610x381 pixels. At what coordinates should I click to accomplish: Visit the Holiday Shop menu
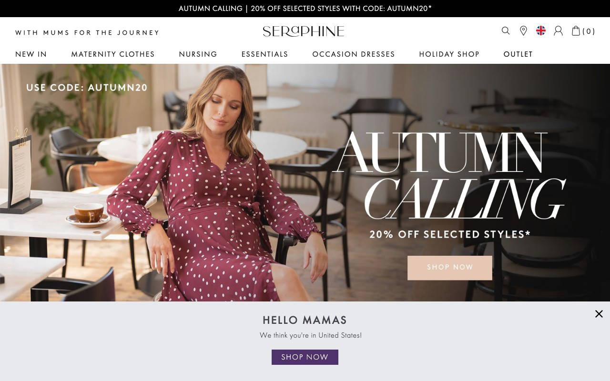pyautogui.click(x=449, y=54)
